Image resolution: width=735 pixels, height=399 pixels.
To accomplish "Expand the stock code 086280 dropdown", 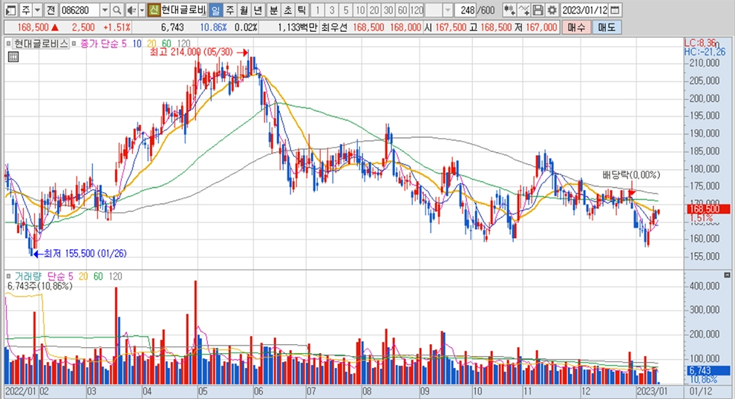I will (104, 10).
